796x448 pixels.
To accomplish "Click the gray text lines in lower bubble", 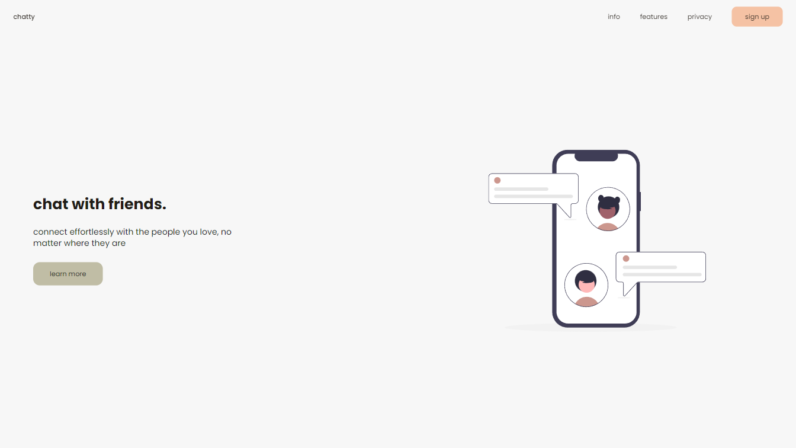I will click(x=662, y=271).
